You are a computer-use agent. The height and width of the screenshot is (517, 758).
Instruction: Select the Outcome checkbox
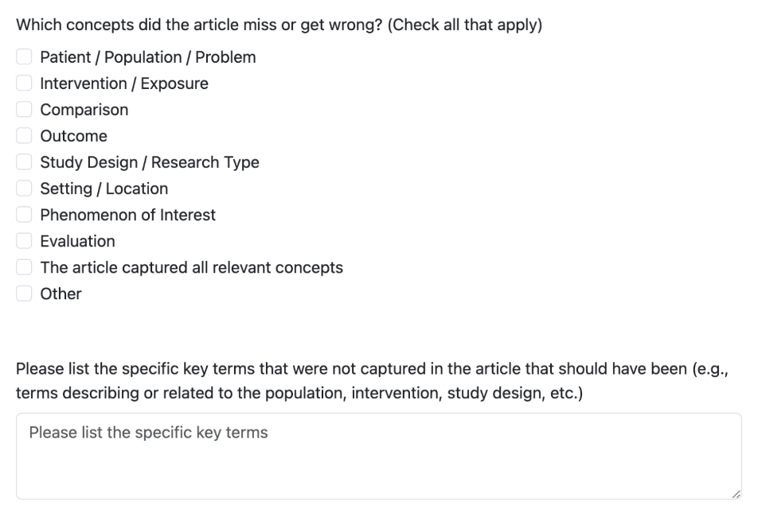[25, 136]
